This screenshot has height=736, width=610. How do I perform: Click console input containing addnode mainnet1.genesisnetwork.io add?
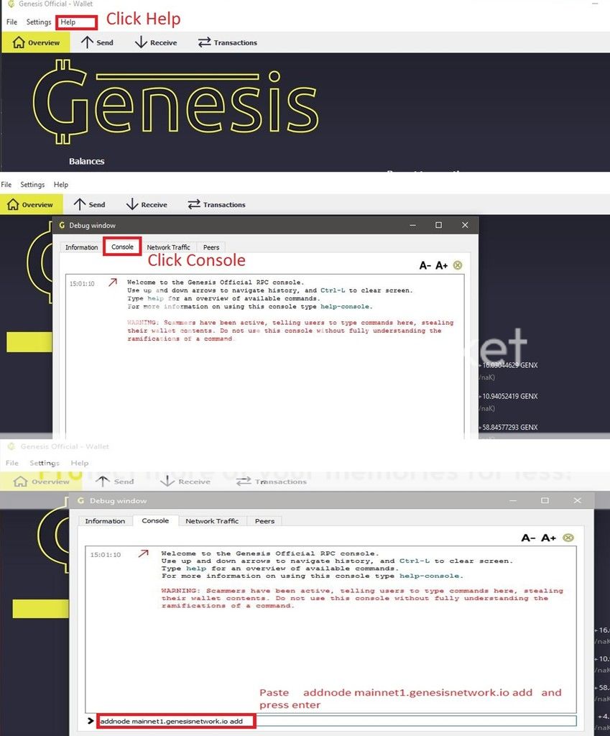pos(337,721)
